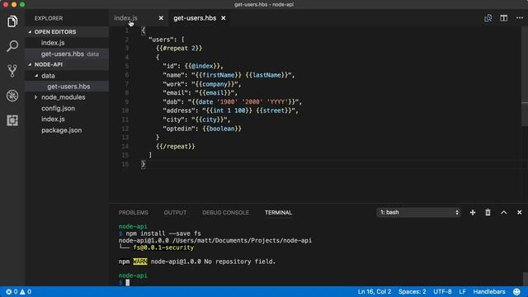This screenshot has width=528, height=297.
Task: Change the line ending via LF
Action: click(462, 291)
